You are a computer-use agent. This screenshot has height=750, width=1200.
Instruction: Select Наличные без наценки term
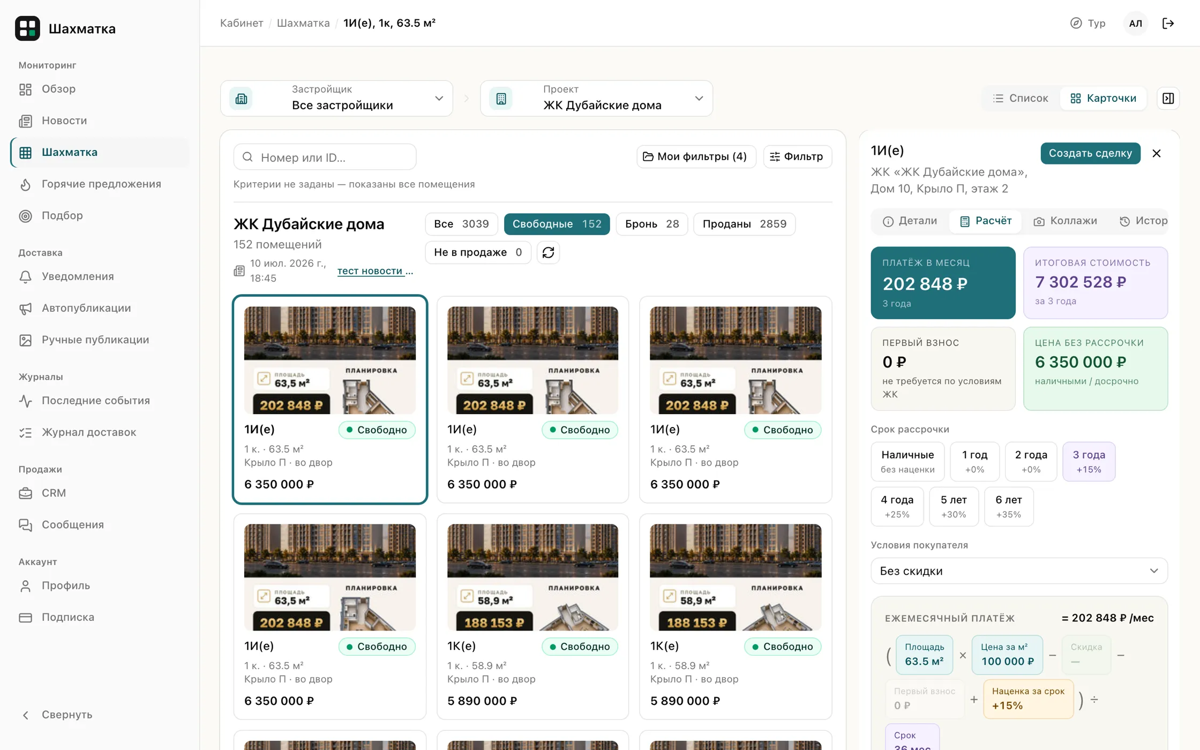pos(907,461)
